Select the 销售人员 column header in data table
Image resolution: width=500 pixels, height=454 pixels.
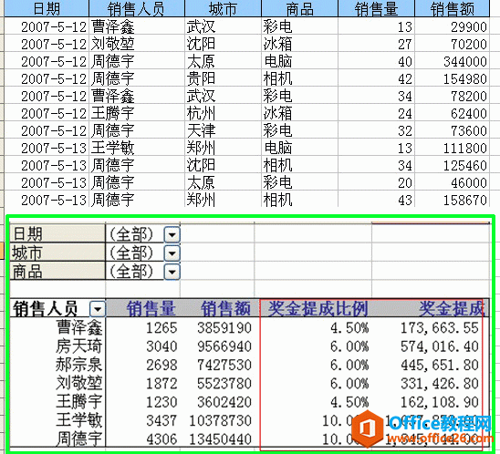137,8
